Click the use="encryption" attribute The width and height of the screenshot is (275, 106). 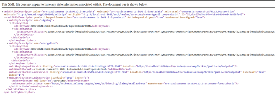[45, 43]
